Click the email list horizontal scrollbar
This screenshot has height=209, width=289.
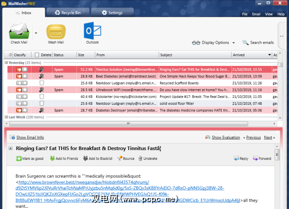129,124
